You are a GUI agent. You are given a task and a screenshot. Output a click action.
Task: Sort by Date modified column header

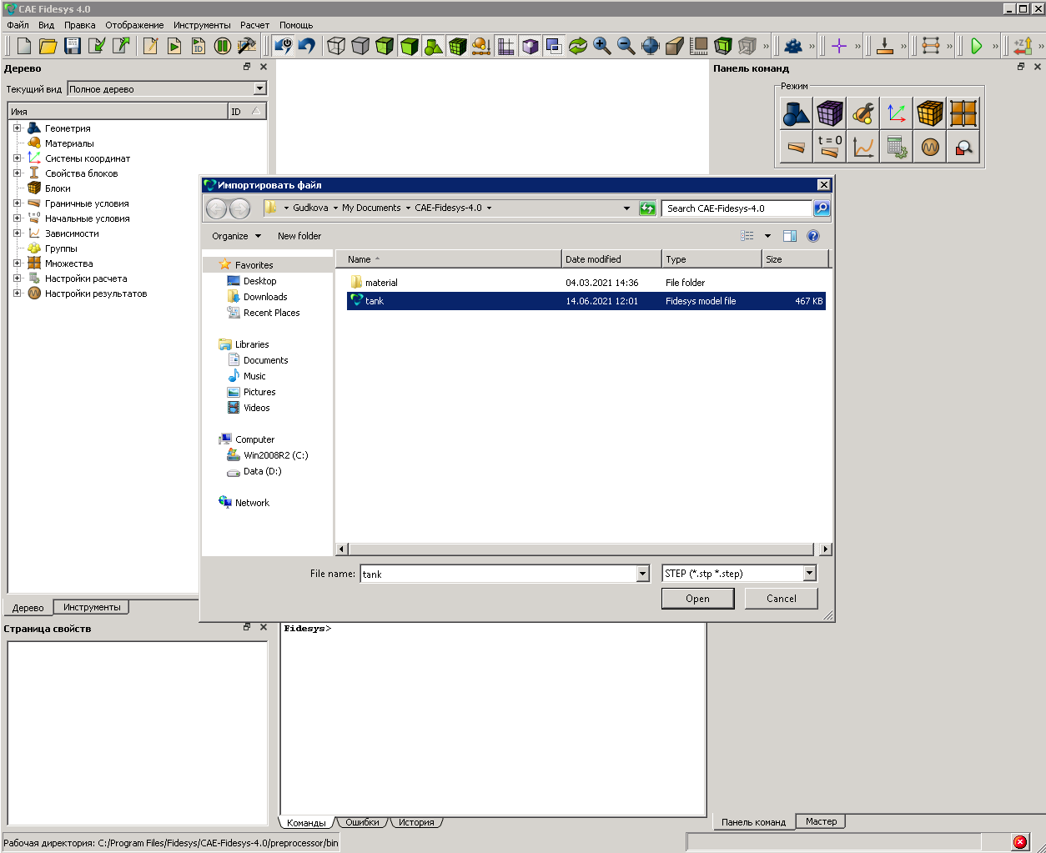click(x=611, y=259)
